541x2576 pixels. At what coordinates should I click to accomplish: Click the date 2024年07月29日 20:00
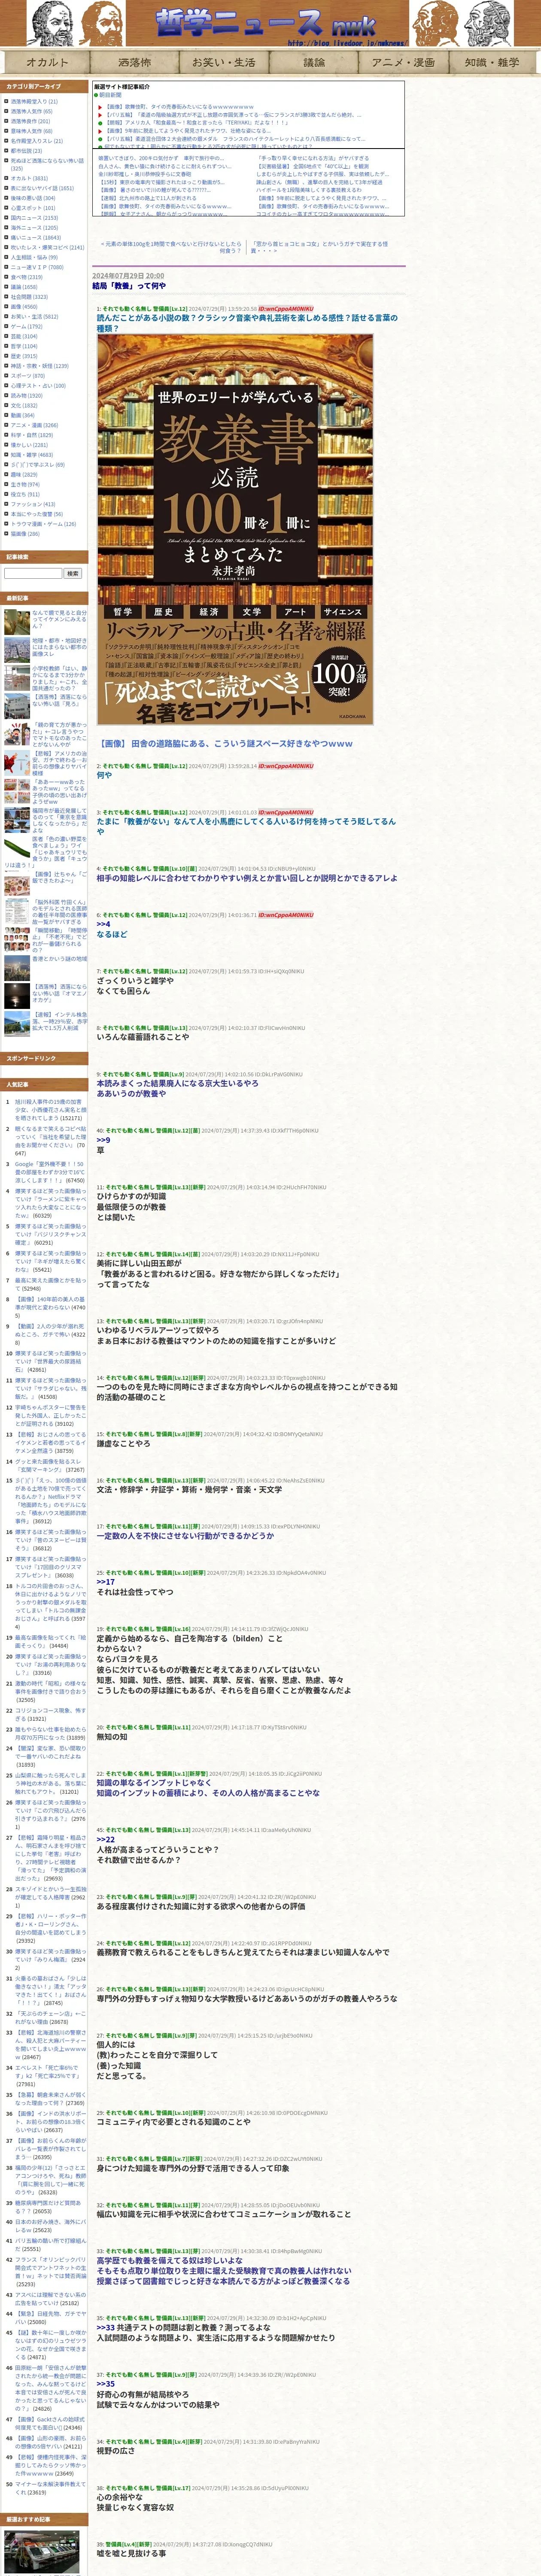pos(128,276)
